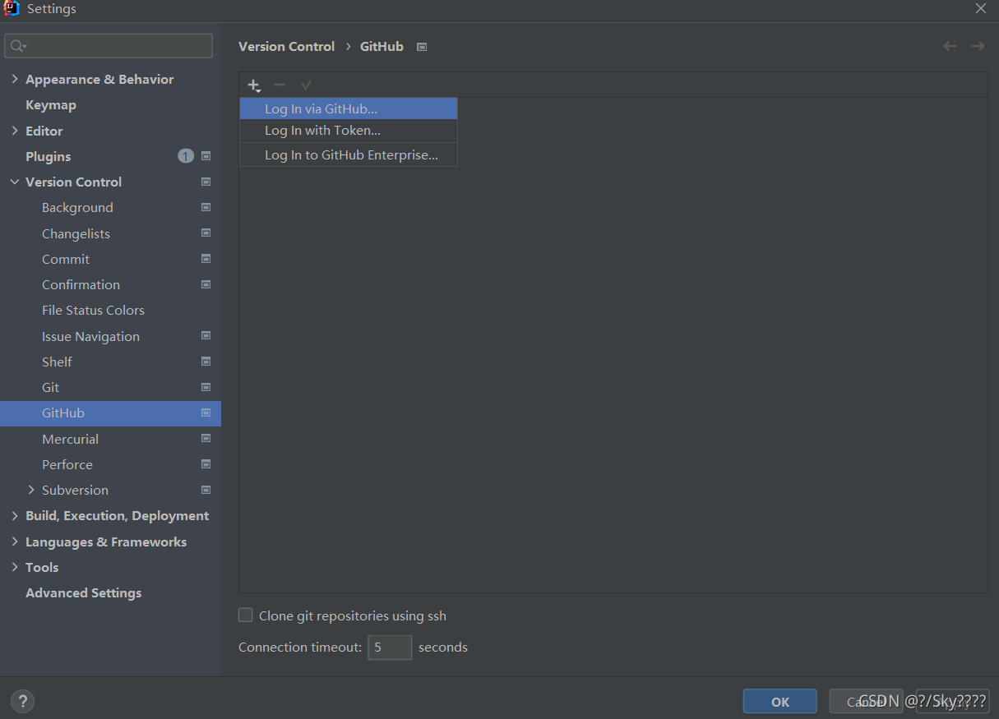This screenshot has width=999, height=719.
Task: Click the project icon on Subversion row
Action: pyautogui.click(x=206, y=490)
